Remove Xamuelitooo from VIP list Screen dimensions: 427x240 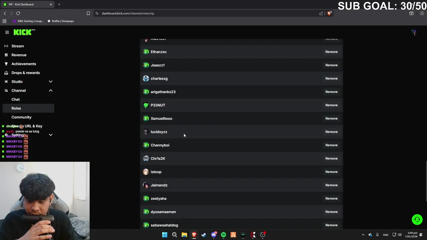click(331, 118)
